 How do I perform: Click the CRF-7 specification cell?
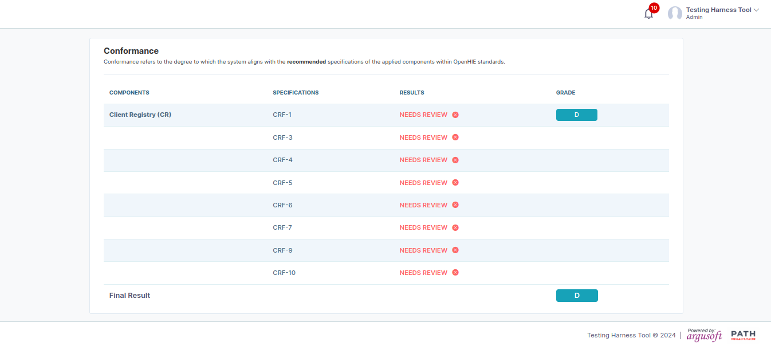[282, 227]
